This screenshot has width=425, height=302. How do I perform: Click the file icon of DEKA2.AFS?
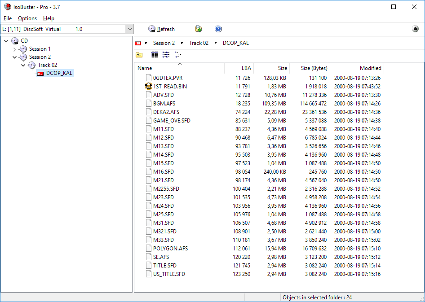(149, 112)
